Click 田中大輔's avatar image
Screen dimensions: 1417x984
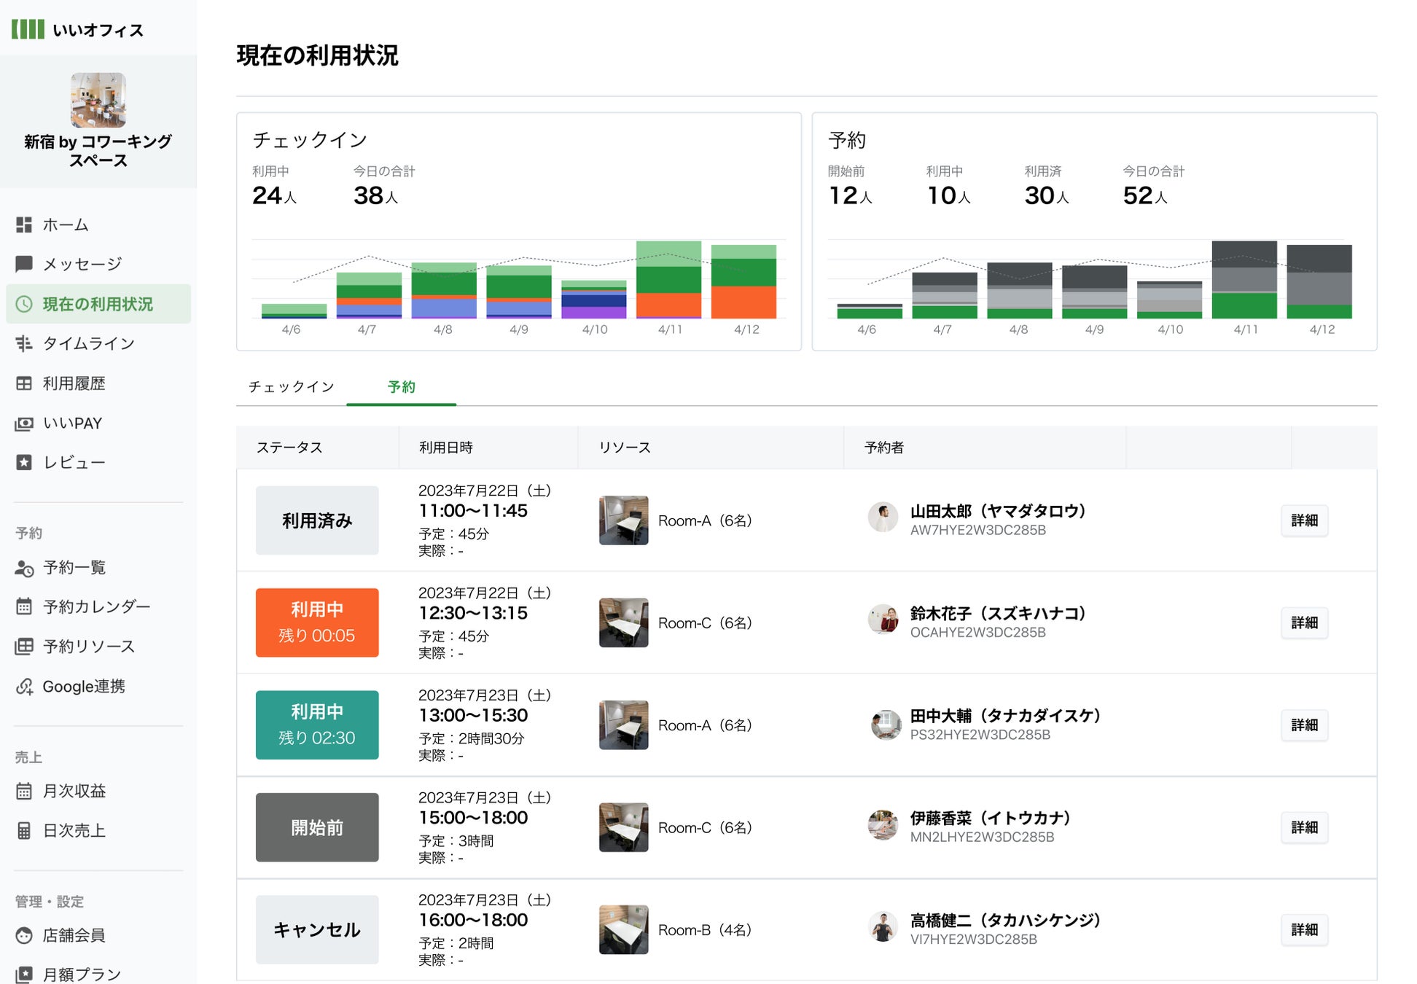tap(886, 725)
